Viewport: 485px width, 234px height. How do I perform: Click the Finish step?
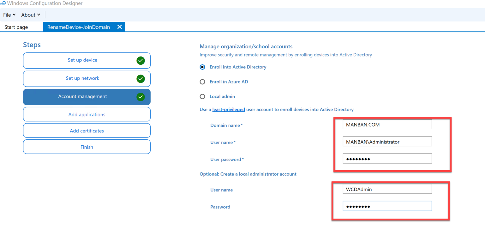(87, 147)
